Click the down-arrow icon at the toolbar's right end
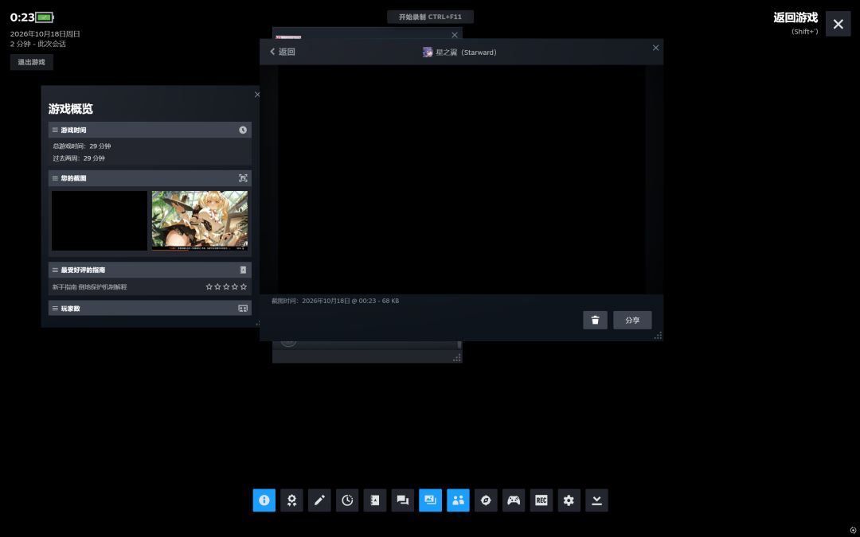860x537 pixels. (x=596, y=500)
